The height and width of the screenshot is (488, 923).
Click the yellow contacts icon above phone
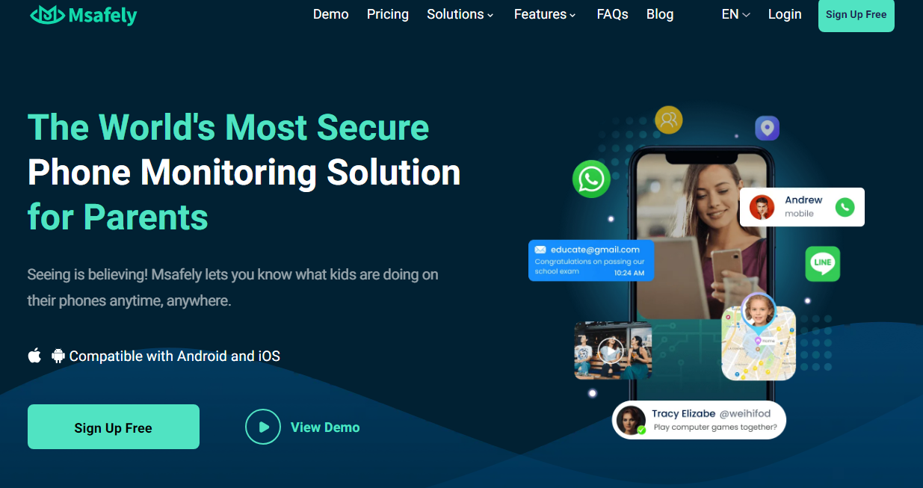(x=668, y=119)
